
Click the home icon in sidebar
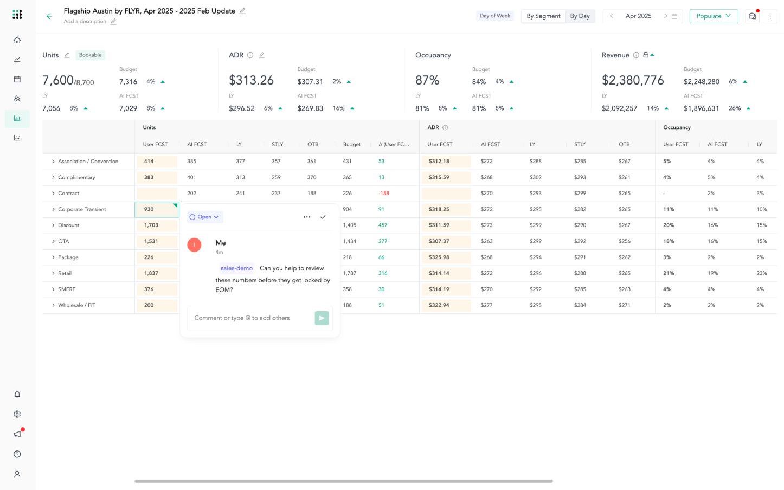point(17,40)
